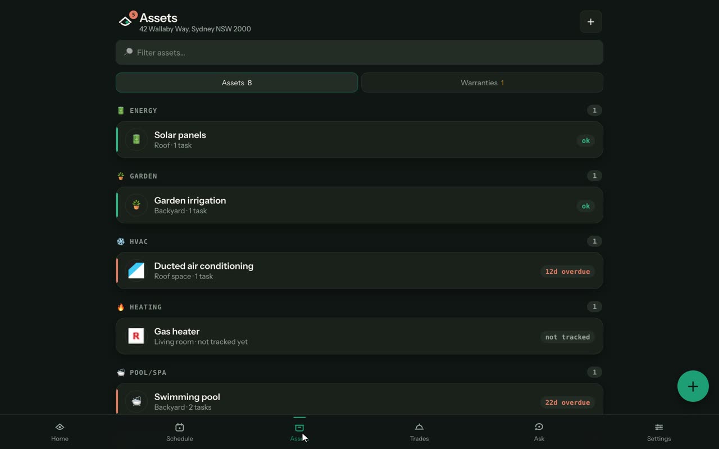The width and height of the screenshot is (719, 449).
Task: Click the count badge beside HEATING header
Action: (x=594, y=306)
